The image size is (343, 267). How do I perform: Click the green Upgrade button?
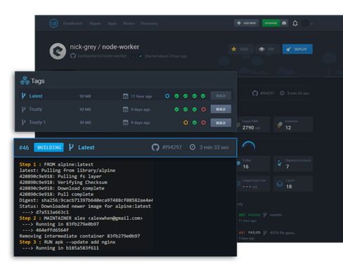pyautogui.click(x=271, y=23)
